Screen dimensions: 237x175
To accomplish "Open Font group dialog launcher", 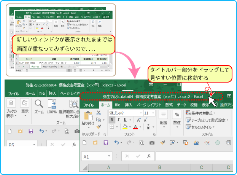I will (x=154, y=134).
